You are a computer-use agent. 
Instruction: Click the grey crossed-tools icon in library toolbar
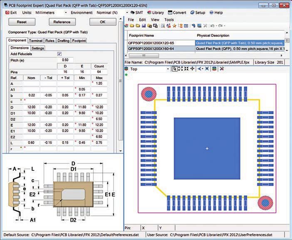(205, 26)
